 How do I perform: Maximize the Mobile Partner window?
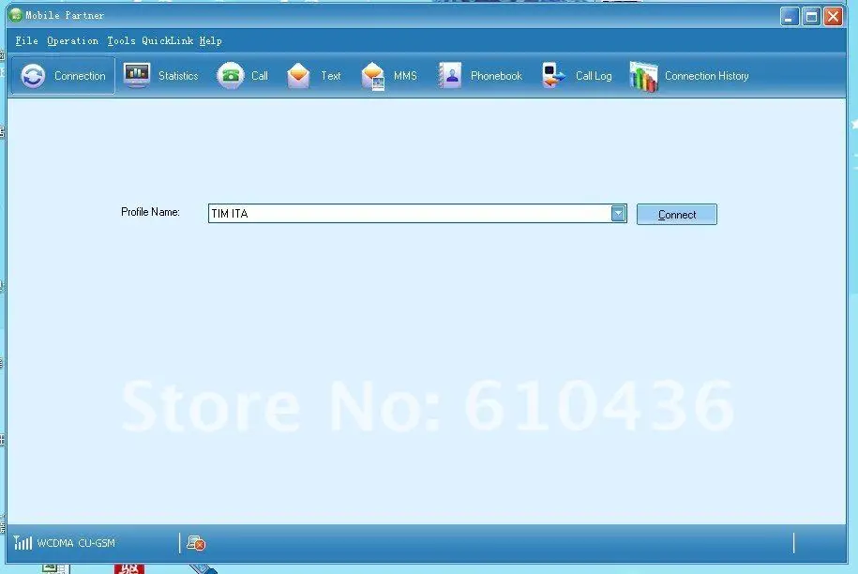coord(811,17)
